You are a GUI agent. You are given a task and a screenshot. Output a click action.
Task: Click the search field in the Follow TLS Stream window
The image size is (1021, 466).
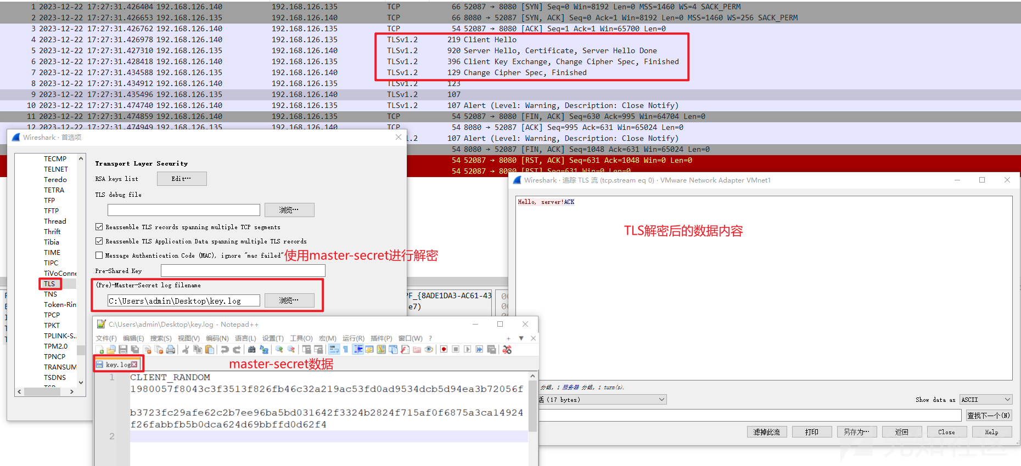coord(750,416)
